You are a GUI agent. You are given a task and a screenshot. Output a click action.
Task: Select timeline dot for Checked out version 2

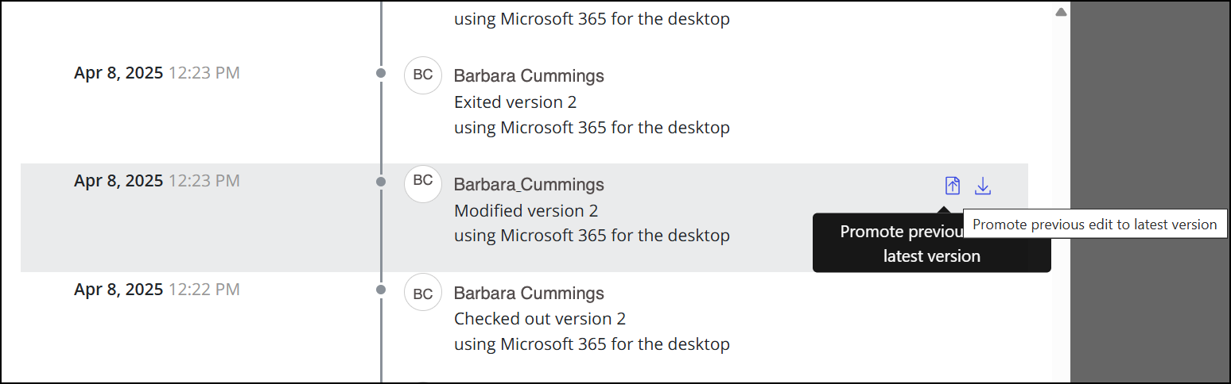click(x=381, y=290)
